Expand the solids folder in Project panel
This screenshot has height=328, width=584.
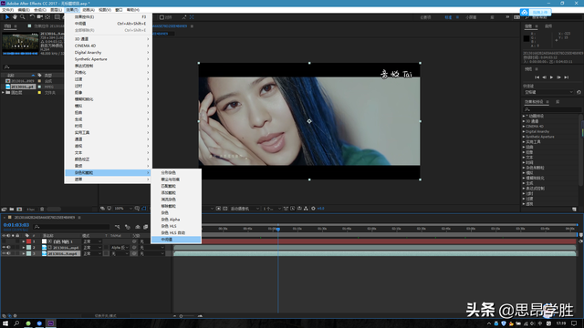(3, 93)
